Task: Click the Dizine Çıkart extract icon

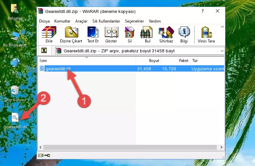Action: click(71, 34)
